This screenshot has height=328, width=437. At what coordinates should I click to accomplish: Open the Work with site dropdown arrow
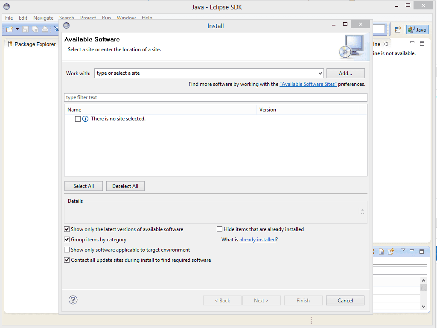click(x=320, y=73)
